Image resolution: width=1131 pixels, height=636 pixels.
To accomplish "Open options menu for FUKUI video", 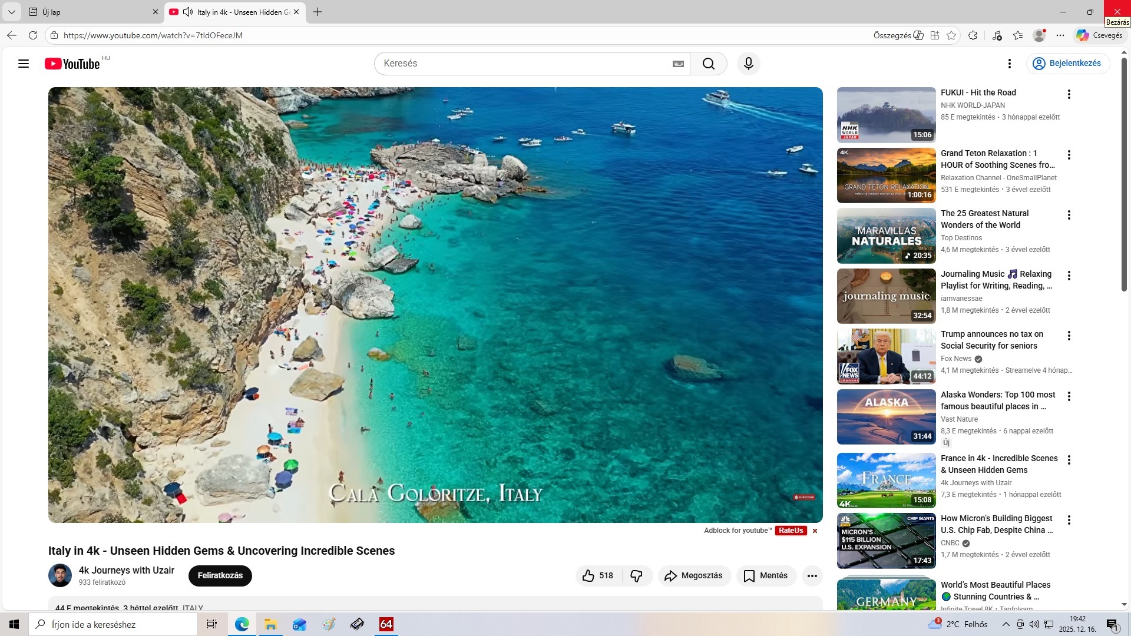I will tap(1069, 94).
